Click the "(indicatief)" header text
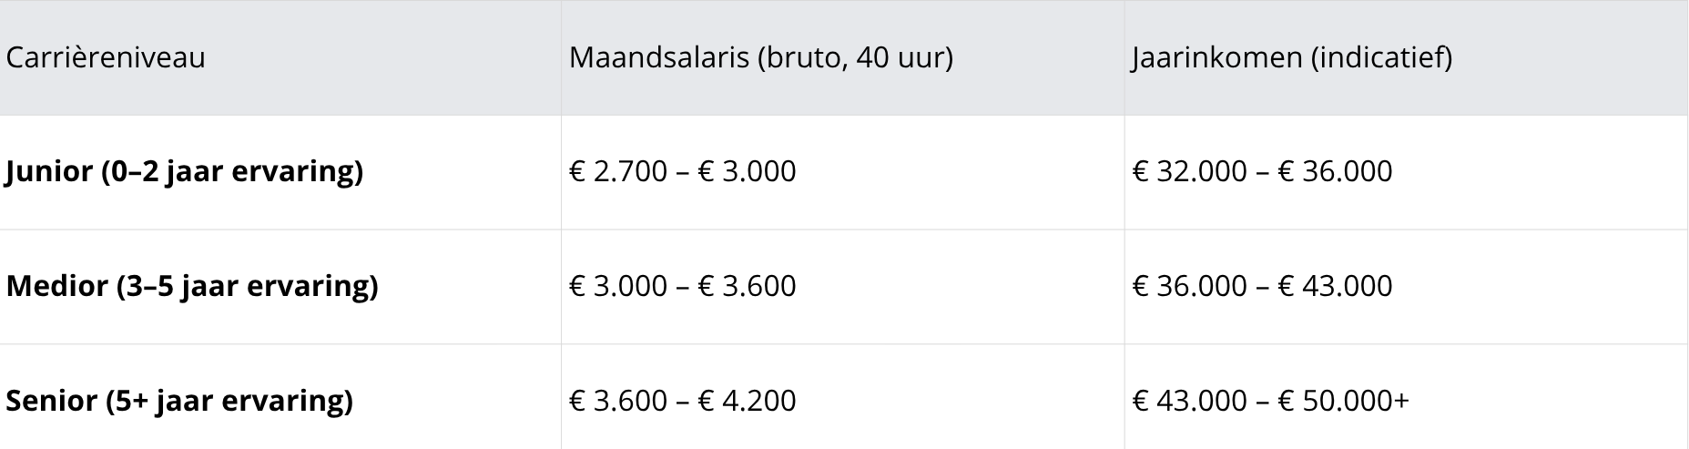 point(1381,57)
